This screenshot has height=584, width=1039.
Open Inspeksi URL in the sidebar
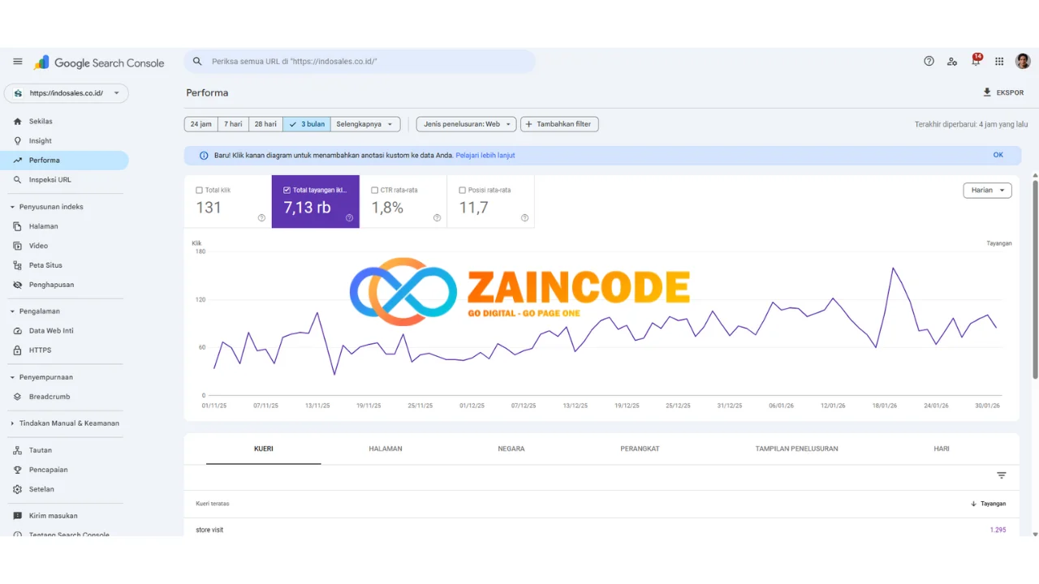[x=65, y=180]
